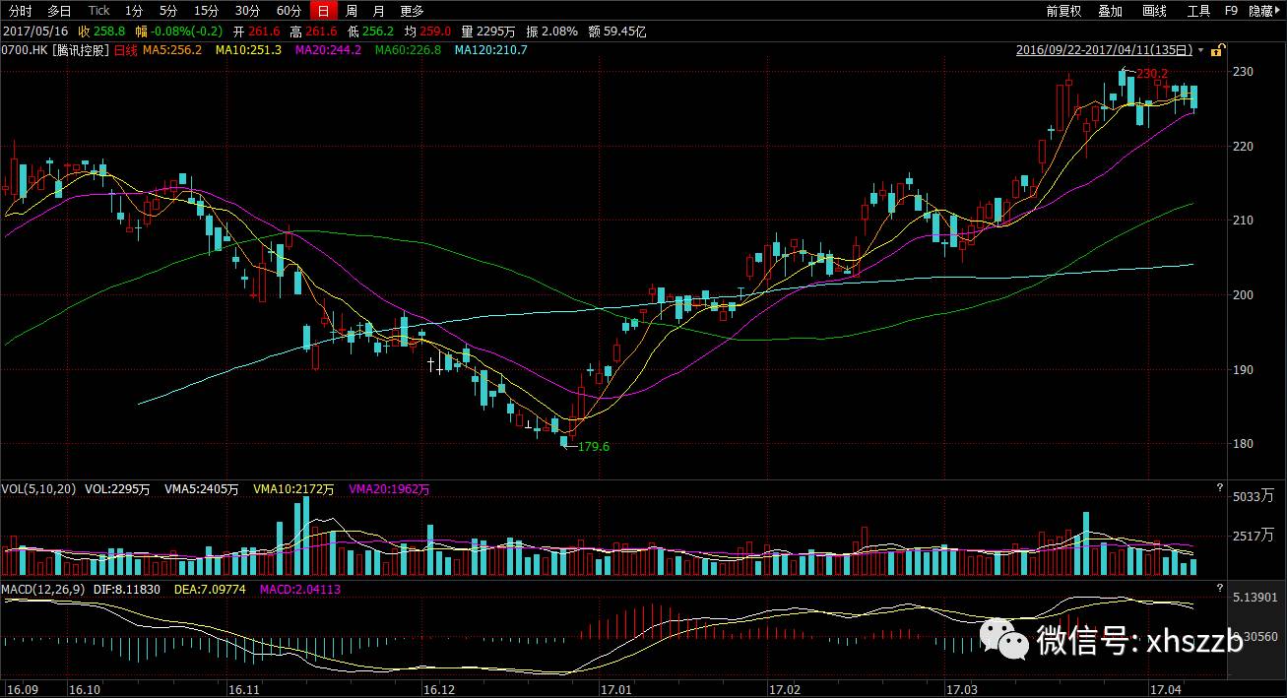Image resolution: width=1287 pixels, height=698 pixels.
Task: Open 更多 for more periods
Action: [413, 11]
